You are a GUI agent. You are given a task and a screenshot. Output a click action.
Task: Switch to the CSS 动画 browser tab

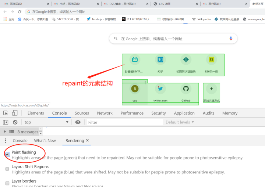coord(176,4)
